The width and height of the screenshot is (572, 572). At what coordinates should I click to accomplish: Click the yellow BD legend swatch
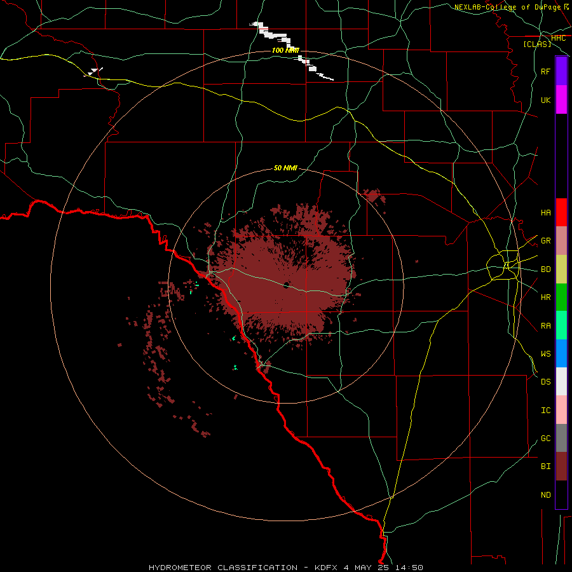click(561, 269)
